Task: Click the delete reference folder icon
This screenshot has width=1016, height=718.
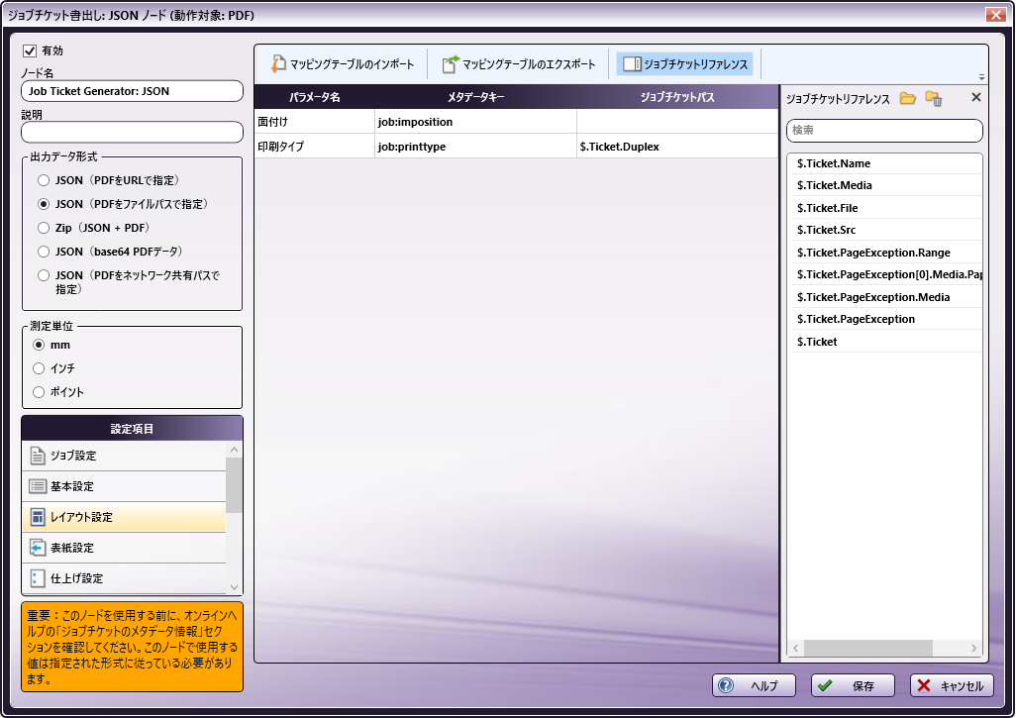Action: coord(934,98)
